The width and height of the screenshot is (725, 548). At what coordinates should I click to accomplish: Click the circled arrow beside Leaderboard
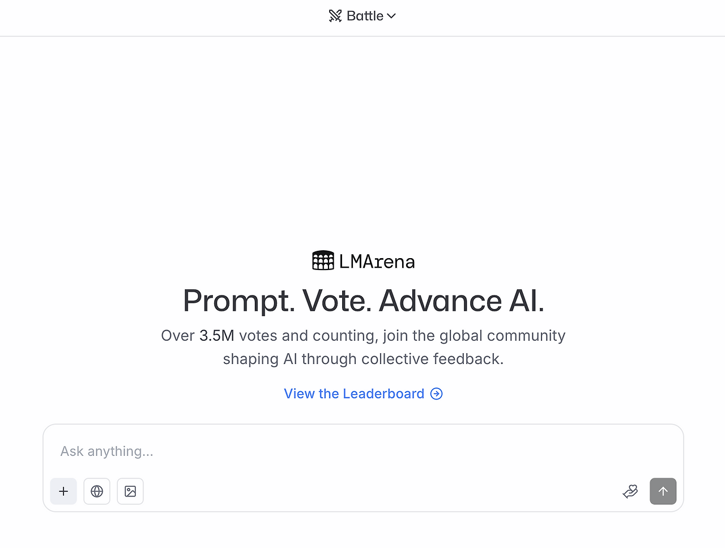[436, 393]
